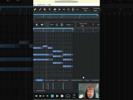Click the Off Sync field in the transport
The width and height of the screenshot is (133, 100).
pos(74,96)
